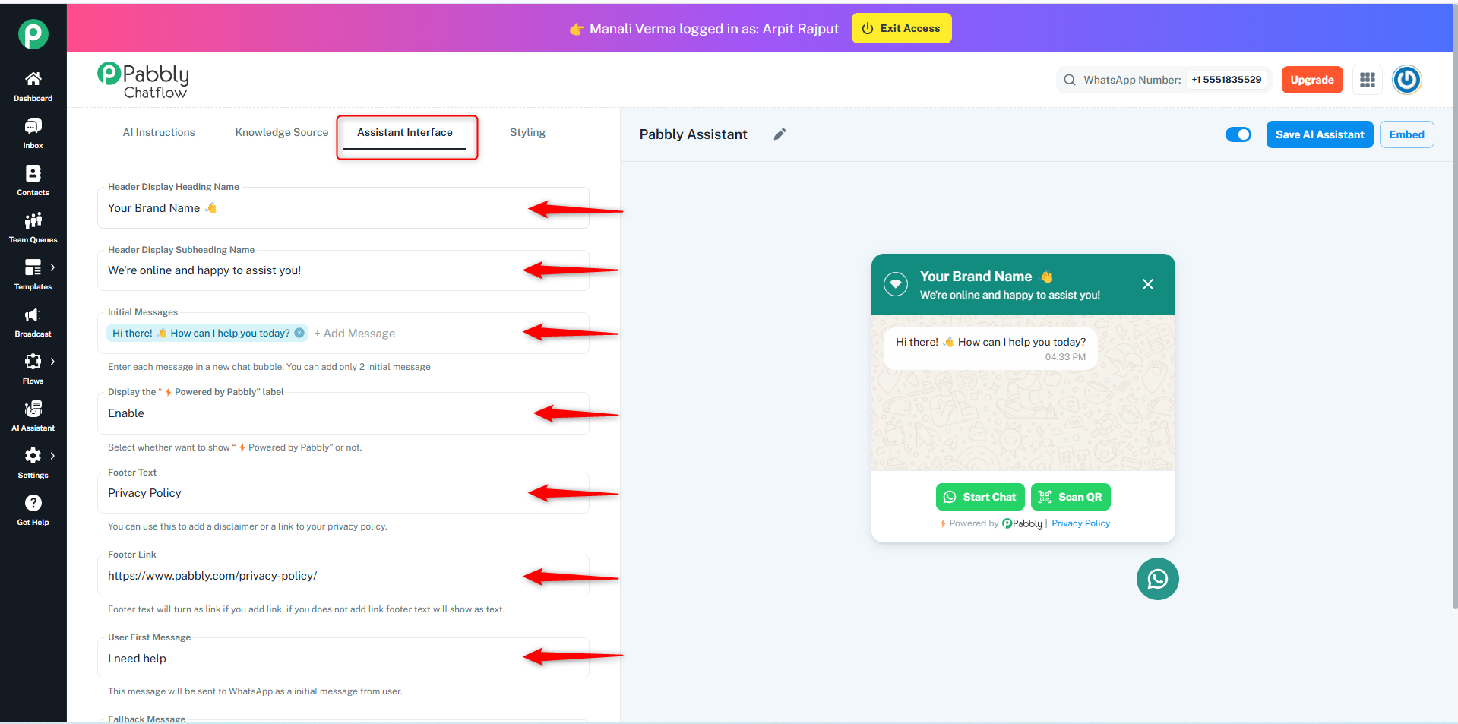Image resolution: width=1458 pixels, height=724 pixels.
Task: Open the Settings gear icon
Action: 33,456
